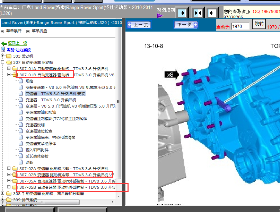Click the 菜单展开 list icon
The image size is (280, 212).
3,31
